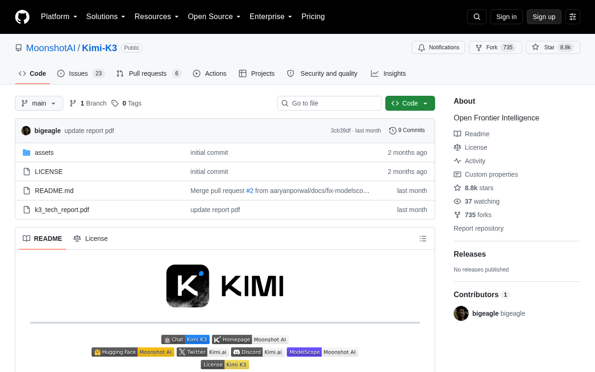
Task: Switch to the Code tab
Action: (x=33, y=73)
